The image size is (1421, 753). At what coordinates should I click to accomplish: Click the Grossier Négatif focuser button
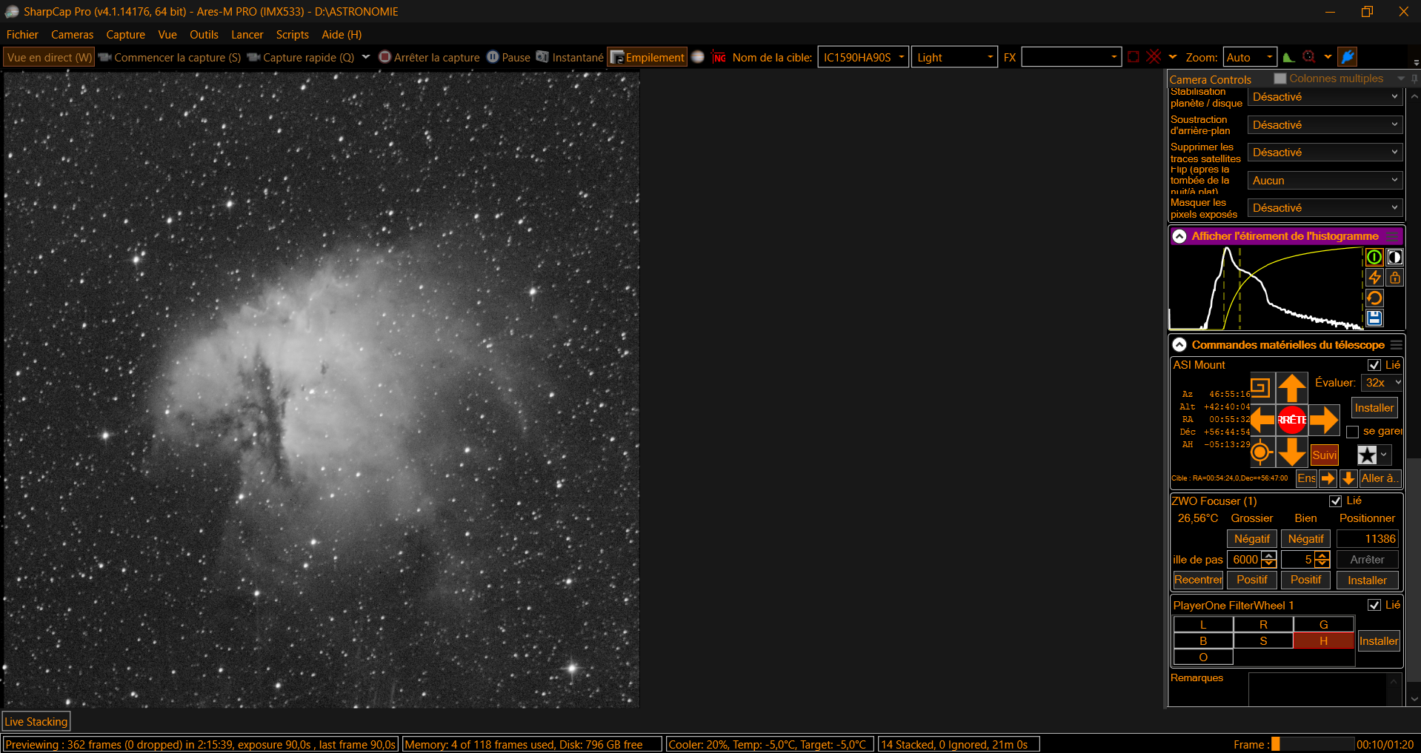click(x=1251, y=539)
